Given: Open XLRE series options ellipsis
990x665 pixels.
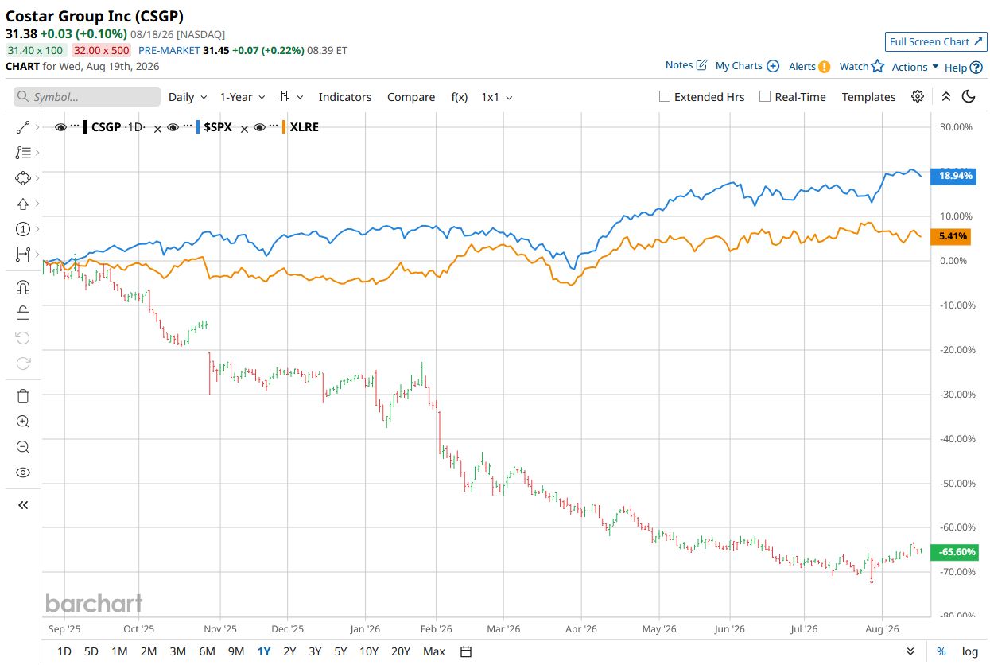Looking at the screenshot, I should click(x=274, y=127).
